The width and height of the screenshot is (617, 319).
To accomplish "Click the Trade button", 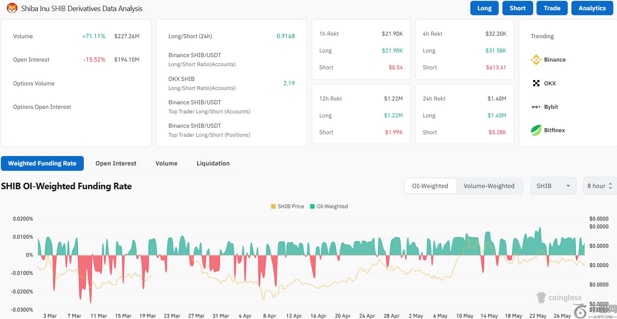I will (552, 8).
